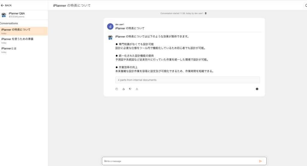The image size is (307, 166).
Task: Click the "Conversations" sidebar heading
Action: (9, 23)
